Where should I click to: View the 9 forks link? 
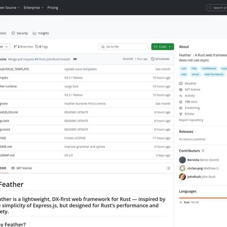pos(189,114)
